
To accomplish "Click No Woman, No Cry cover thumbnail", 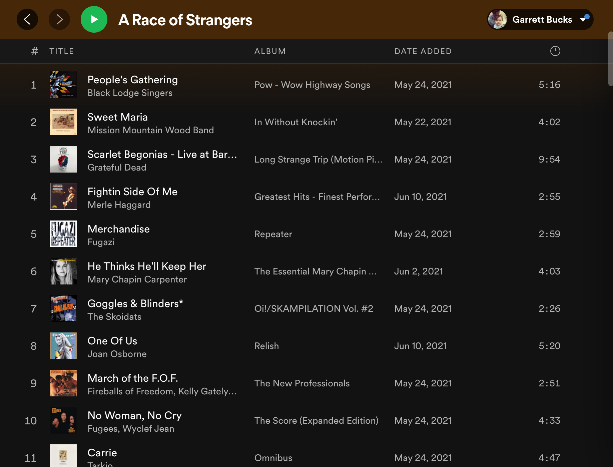I will [x=63, y=420].
